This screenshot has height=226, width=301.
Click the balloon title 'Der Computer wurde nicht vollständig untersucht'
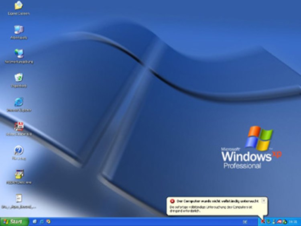pyautogui.click(x=218, y=201)
